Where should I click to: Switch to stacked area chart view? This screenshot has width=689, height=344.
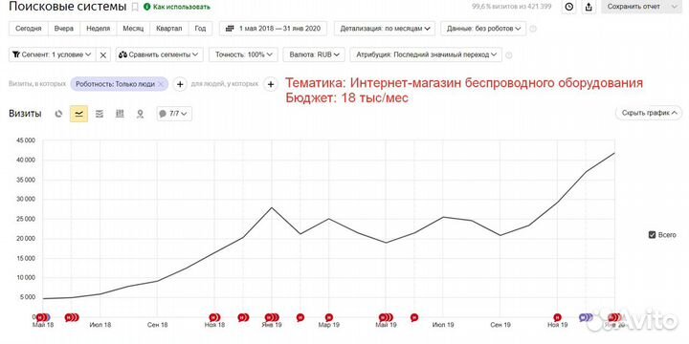click(x=100, y=114)
